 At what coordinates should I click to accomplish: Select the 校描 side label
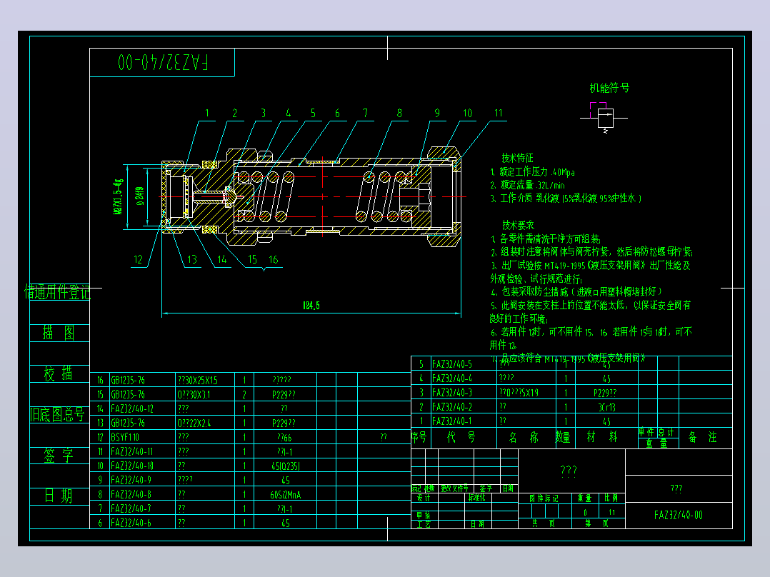(59, 373)
